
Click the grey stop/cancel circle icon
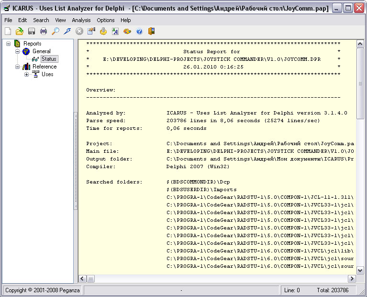coord(79,31)
